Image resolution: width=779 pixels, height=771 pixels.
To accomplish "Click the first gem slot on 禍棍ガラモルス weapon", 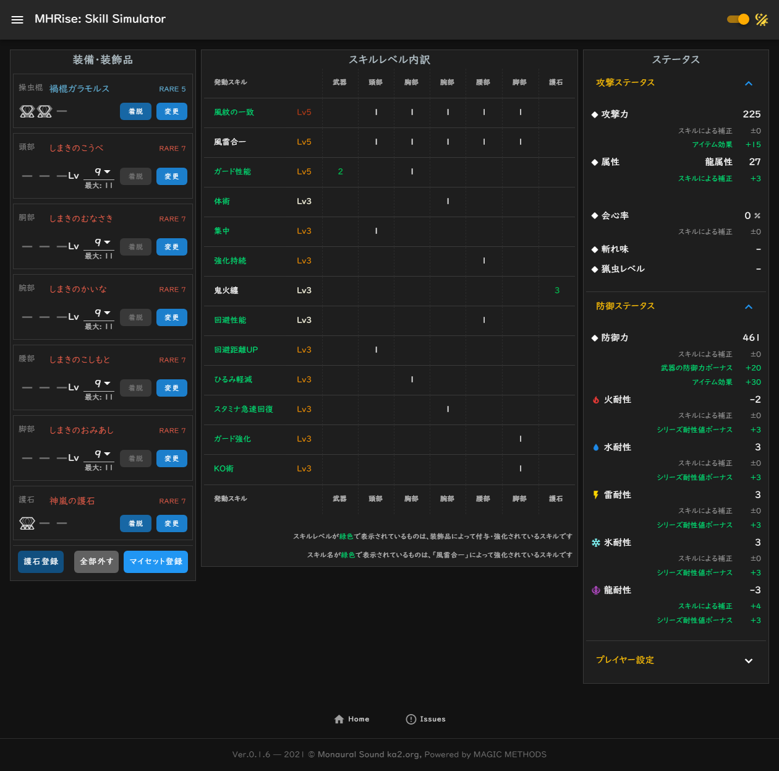I will [x=27, y=111].
